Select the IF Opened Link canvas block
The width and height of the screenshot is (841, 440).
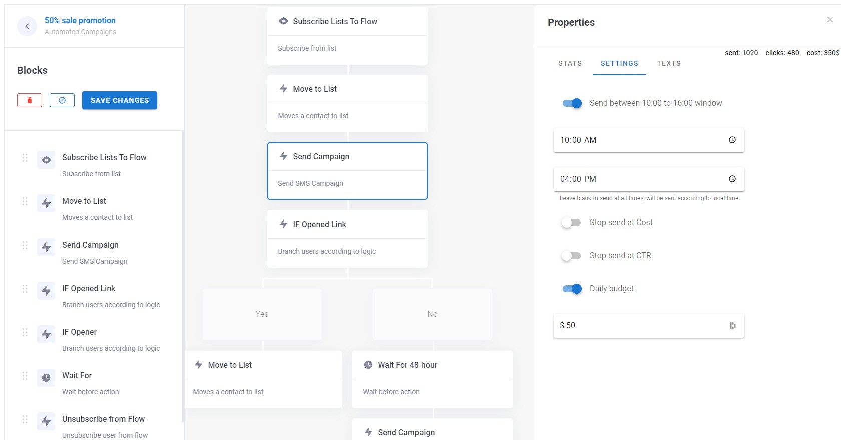pos(347,238)
